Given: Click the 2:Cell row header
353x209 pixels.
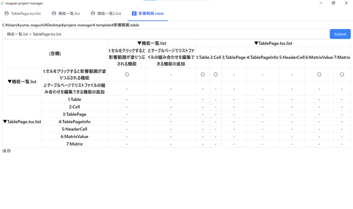Looking at the screenshot, I should click(x=74, y=107).
